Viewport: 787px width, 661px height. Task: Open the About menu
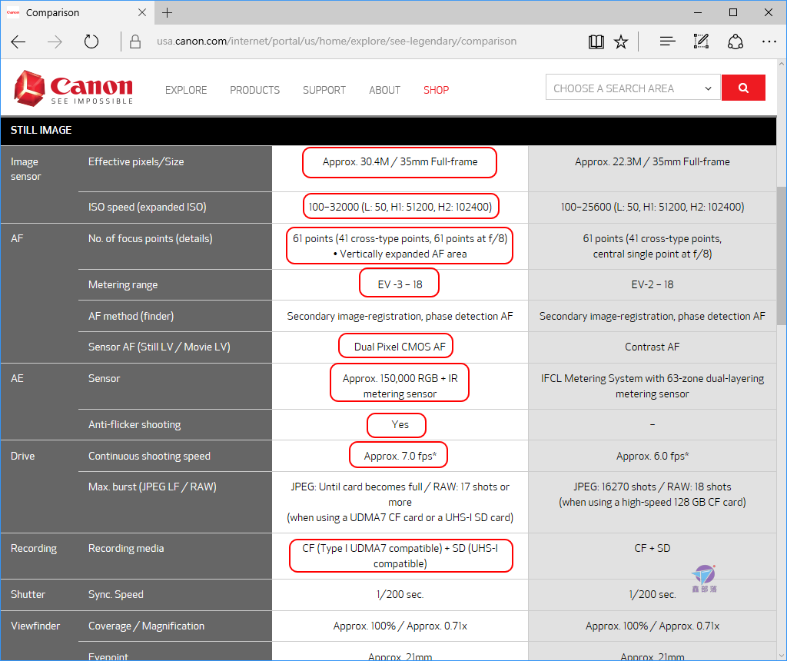(x=384, y=90)
